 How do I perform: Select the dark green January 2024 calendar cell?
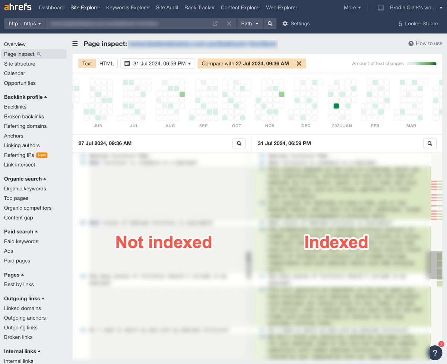coord(336,106)
